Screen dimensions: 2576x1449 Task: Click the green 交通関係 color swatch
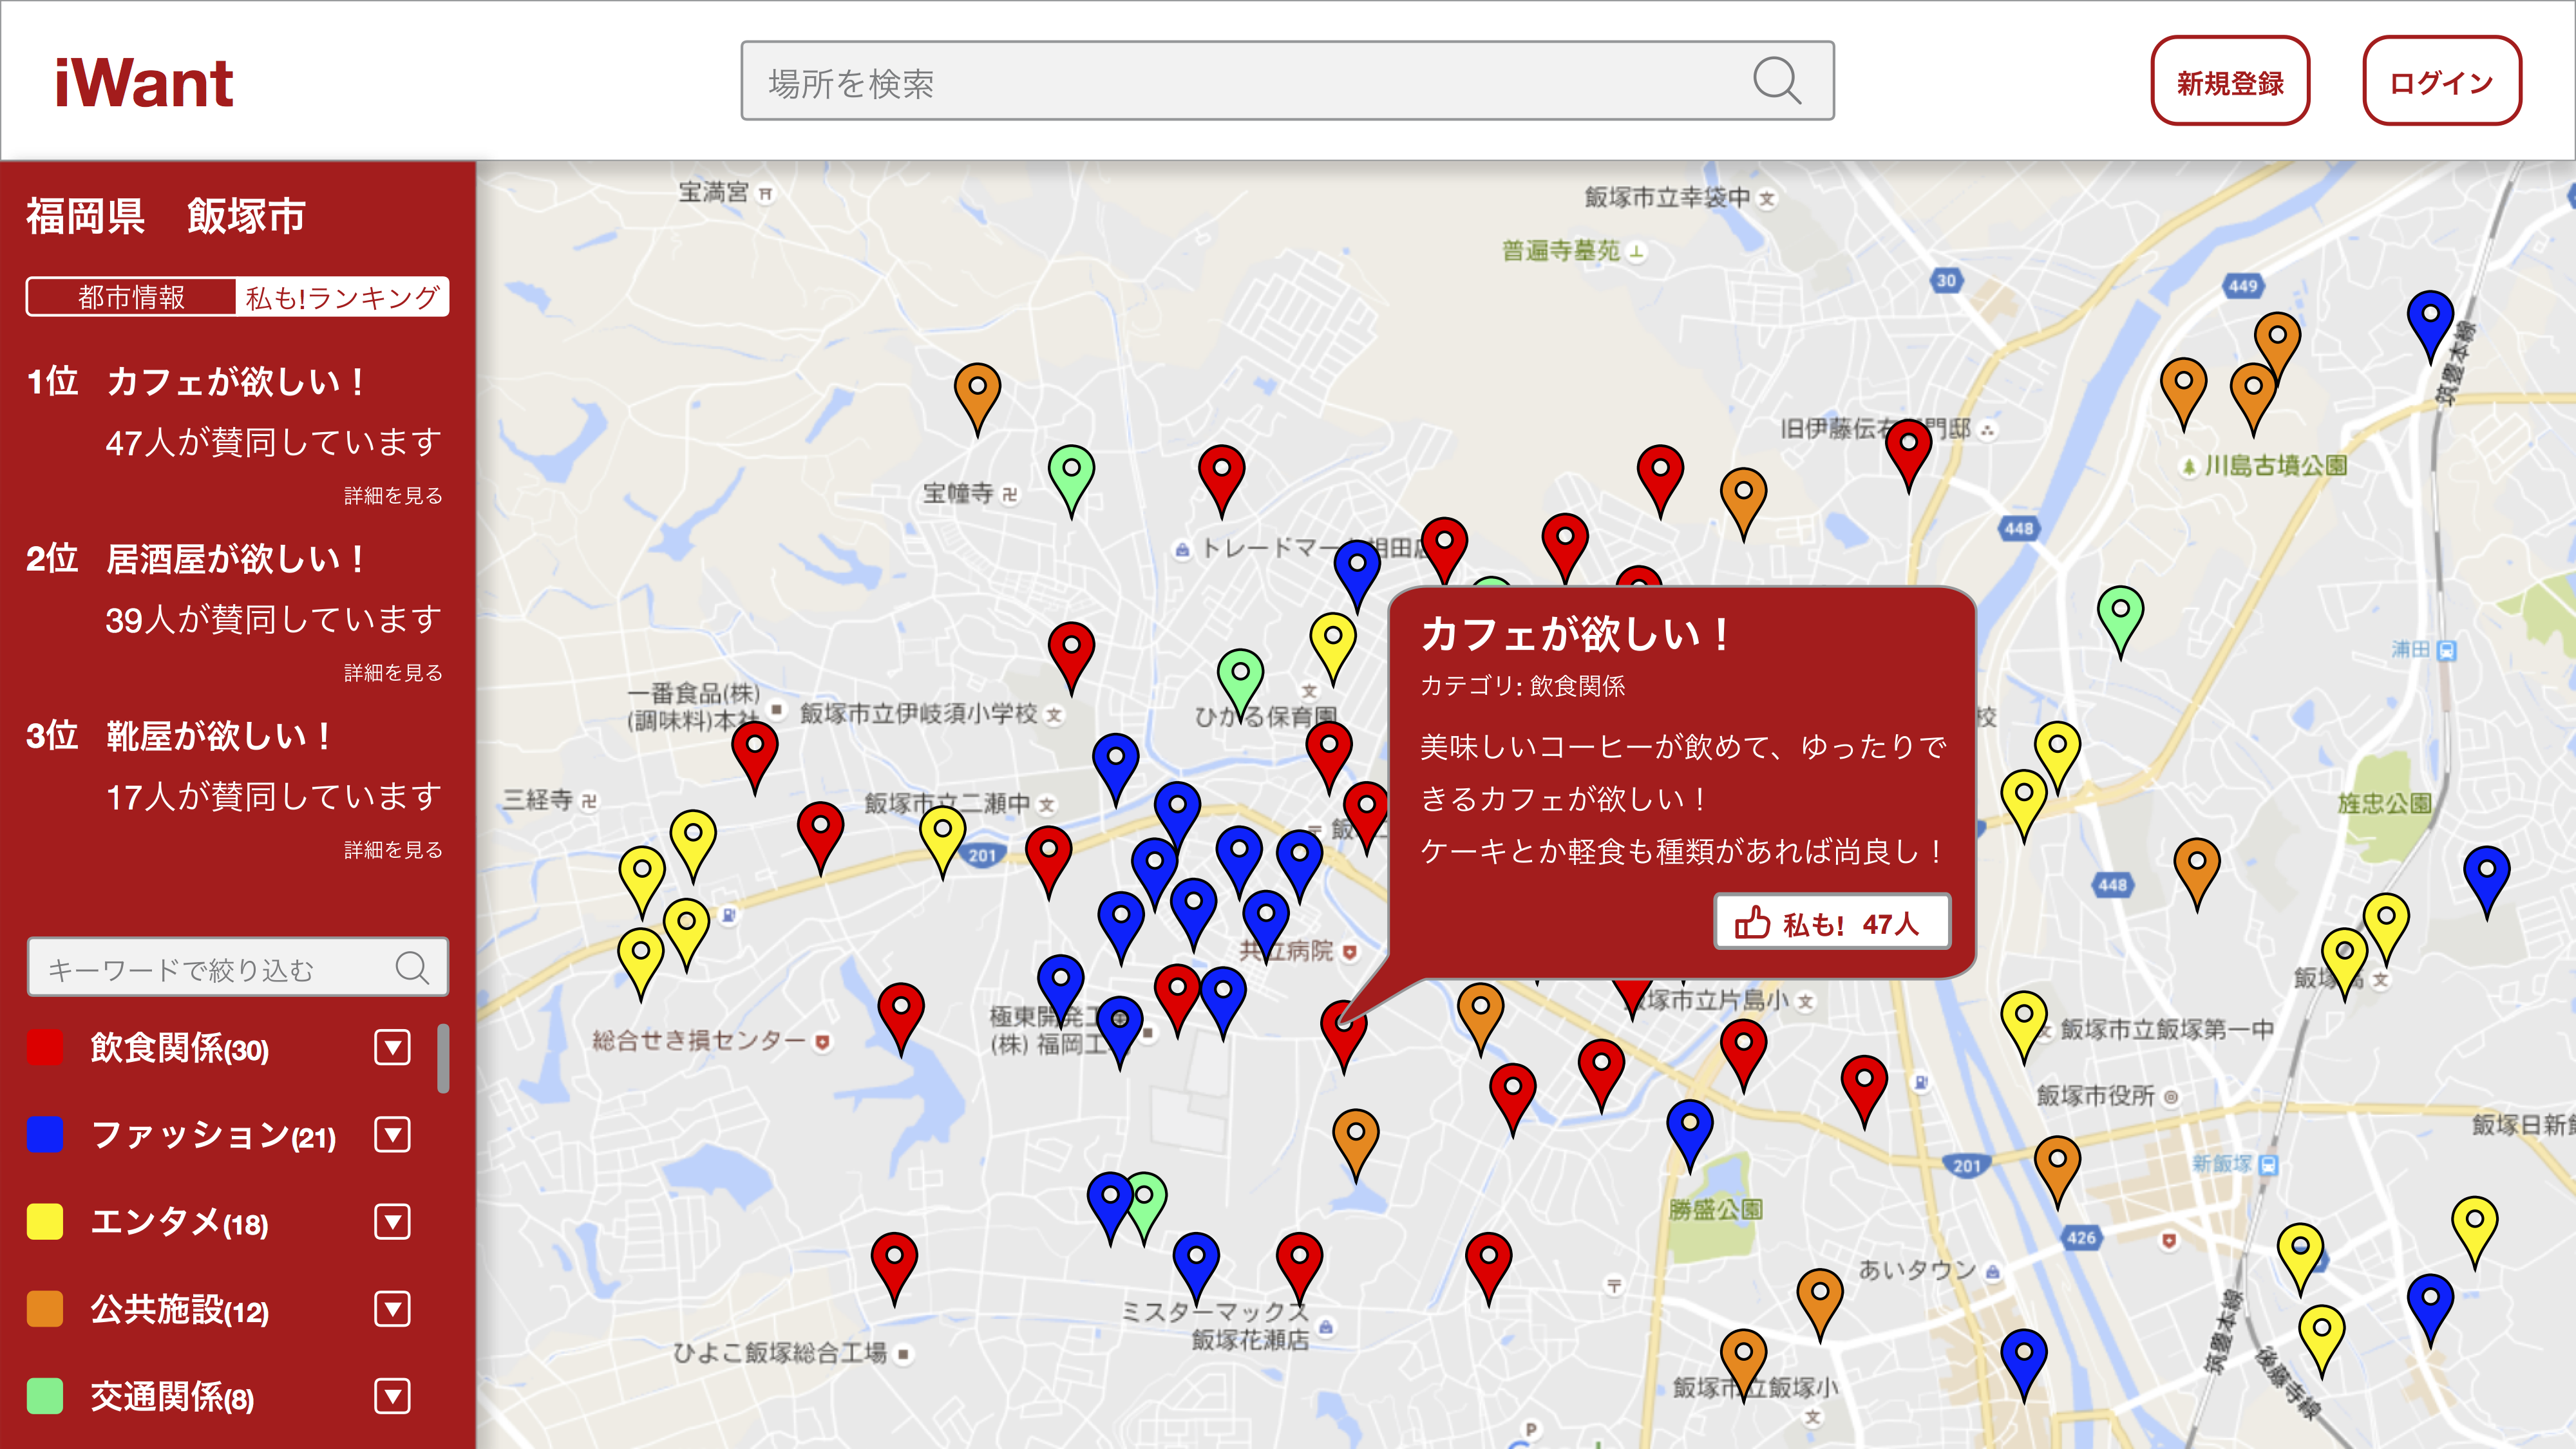[x=45, y=1396]
